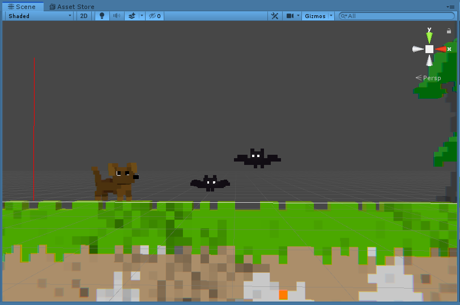460x305 pixels.
Task: Open the panel options menu icon
Action: click(452, 7)
